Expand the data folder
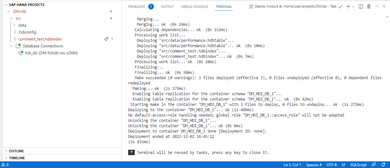The width and height of the screenshot is (390, 168). point(14,25)
